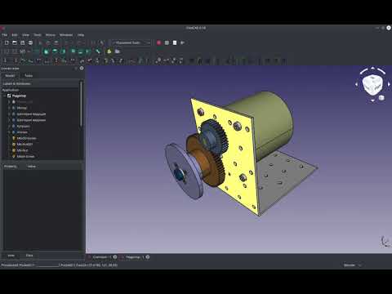Rotate view with cube's top arrow
This screenshot has width=392, height=294.
tap(372, 68)
